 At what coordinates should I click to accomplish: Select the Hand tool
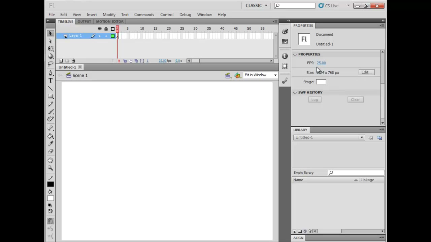51,160
